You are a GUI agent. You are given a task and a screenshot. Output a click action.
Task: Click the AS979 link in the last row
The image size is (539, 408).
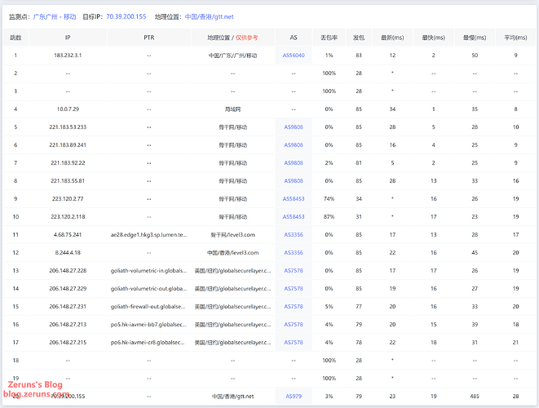(x=294, y=396)
